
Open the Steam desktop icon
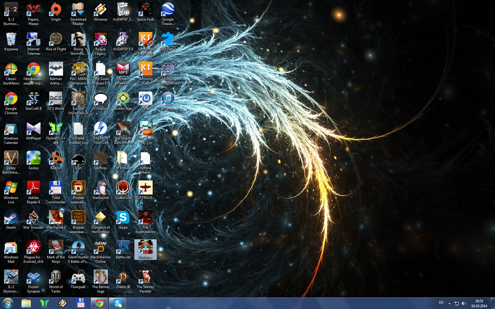pos(11,220)
